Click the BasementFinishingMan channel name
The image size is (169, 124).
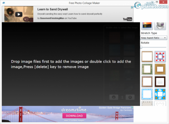point(52,18)
